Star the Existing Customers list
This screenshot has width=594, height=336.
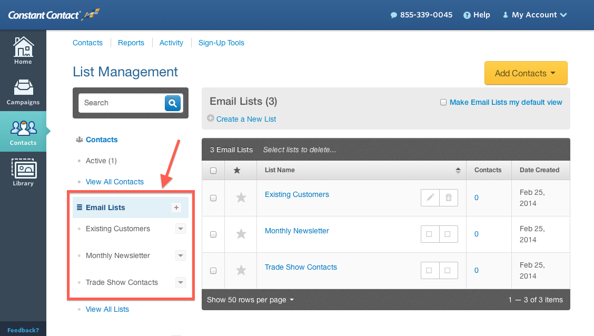(x=241, y=197)
